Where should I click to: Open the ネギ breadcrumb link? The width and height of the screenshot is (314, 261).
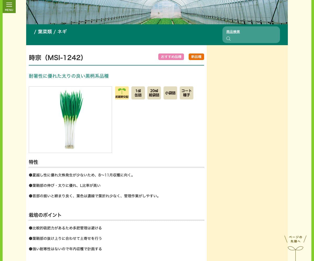pos(62,32)
